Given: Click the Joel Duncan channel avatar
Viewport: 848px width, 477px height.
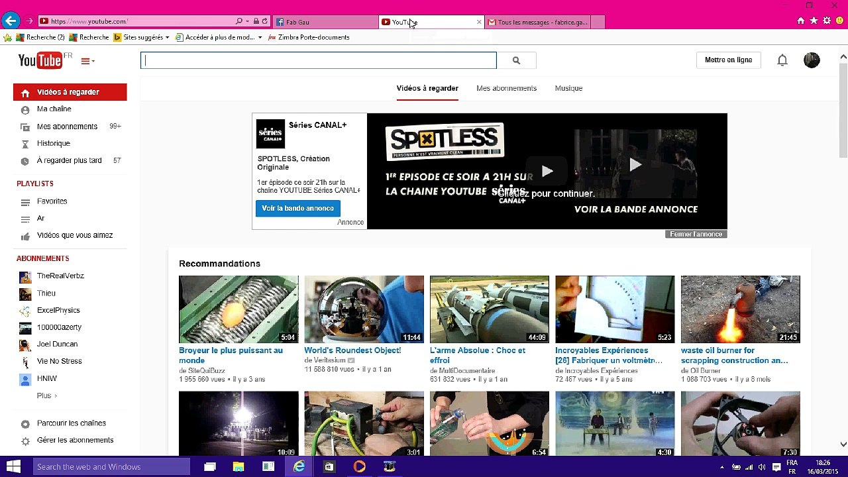Looking at the screenshot, I should (25, 344).
